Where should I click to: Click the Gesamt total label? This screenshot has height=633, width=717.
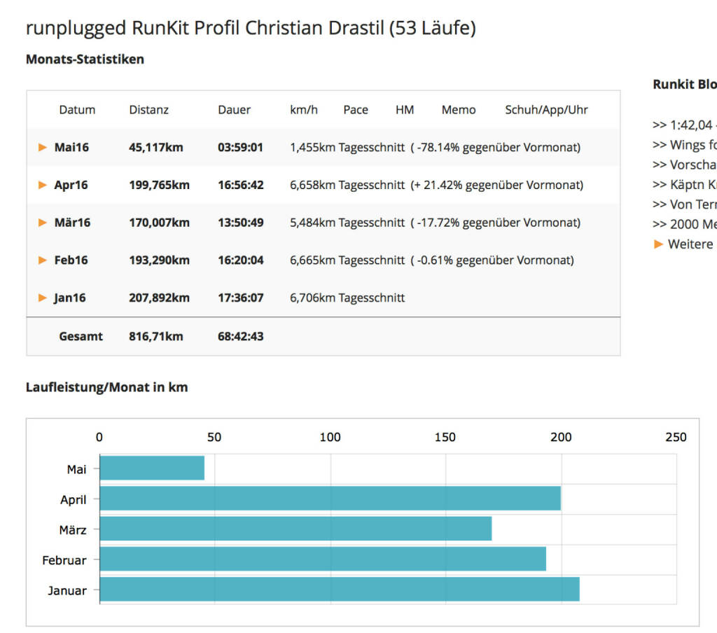(x=81, y=336)
